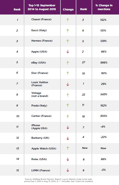Click the 'Top 1-15 September 2014 to August 2015' header

[x=42, y=7]
